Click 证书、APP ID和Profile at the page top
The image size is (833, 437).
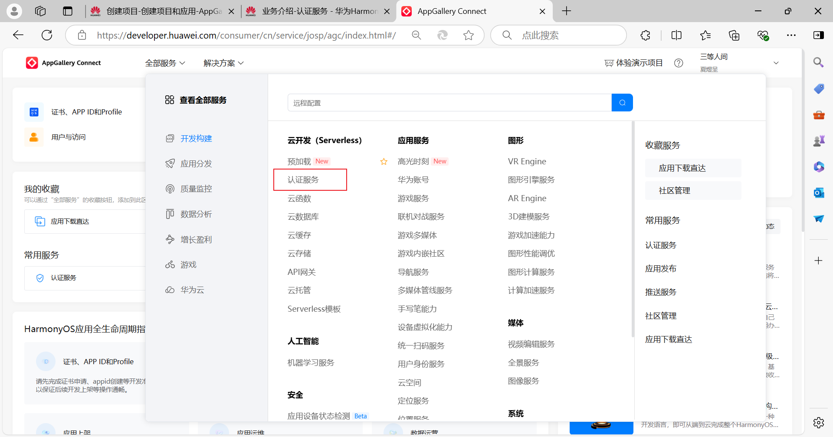pyautogui.click(x=87, y=112)
